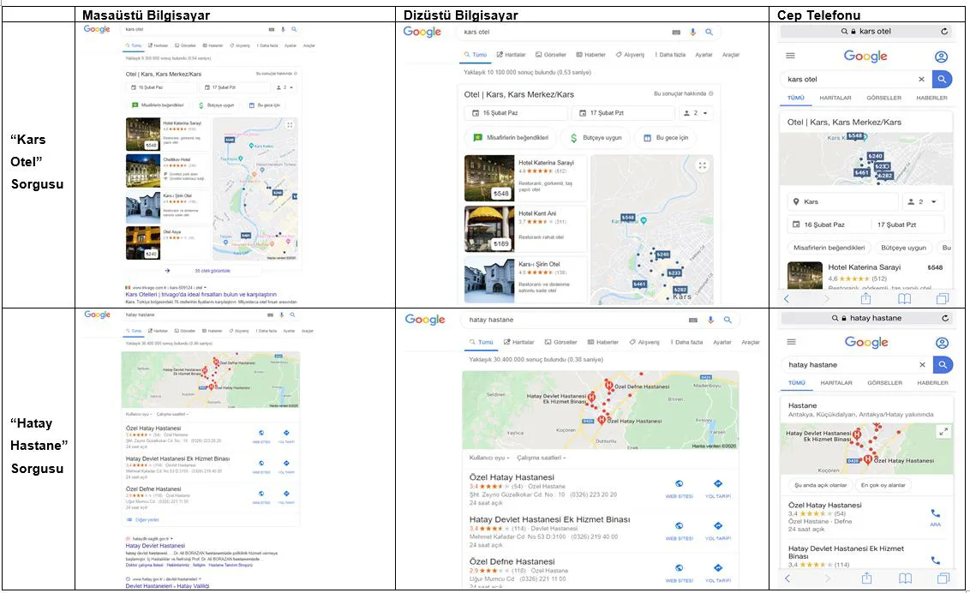Viewport: 970px width, 593px height.
Task: Clear phone kars otel search field with X
Action: (921, 79)
